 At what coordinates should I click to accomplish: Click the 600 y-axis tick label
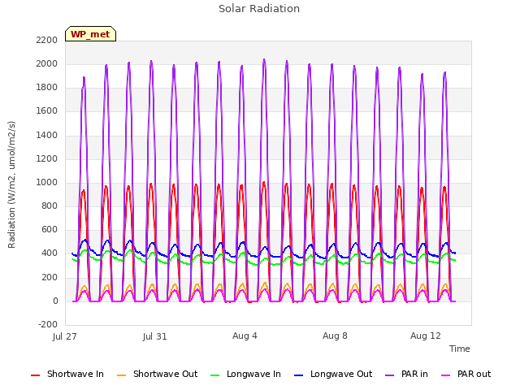(x=50, y=230)
